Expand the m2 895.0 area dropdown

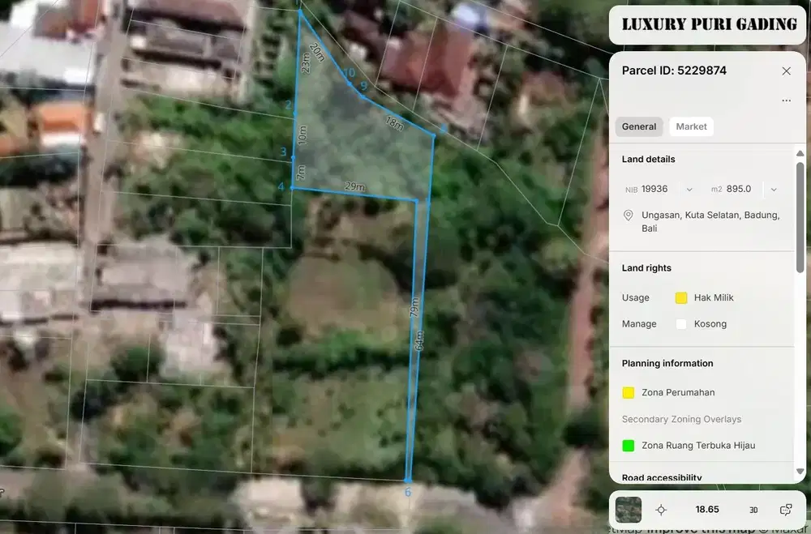[x=774, y=190]
